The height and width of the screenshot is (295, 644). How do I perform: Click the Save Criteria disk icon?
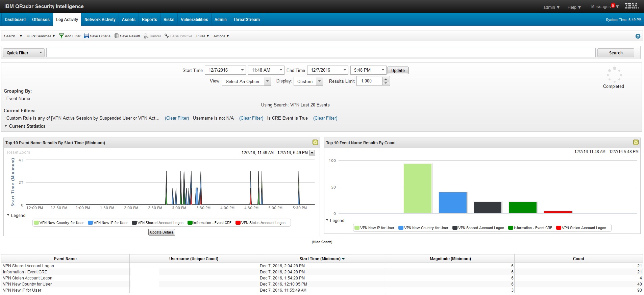86,36
